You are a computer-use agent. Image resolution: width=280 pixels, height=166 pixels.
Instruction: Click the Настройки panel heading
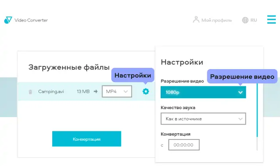(x=182, y=62)
